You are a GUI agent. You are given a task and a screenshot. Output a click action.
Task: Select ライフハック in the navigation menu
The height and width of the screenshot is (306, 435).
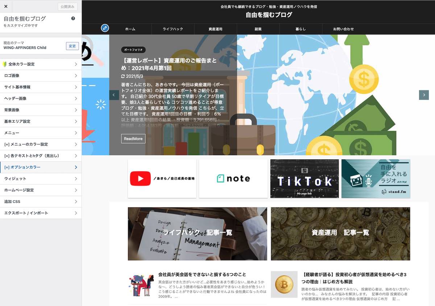(x=173, y=29)
